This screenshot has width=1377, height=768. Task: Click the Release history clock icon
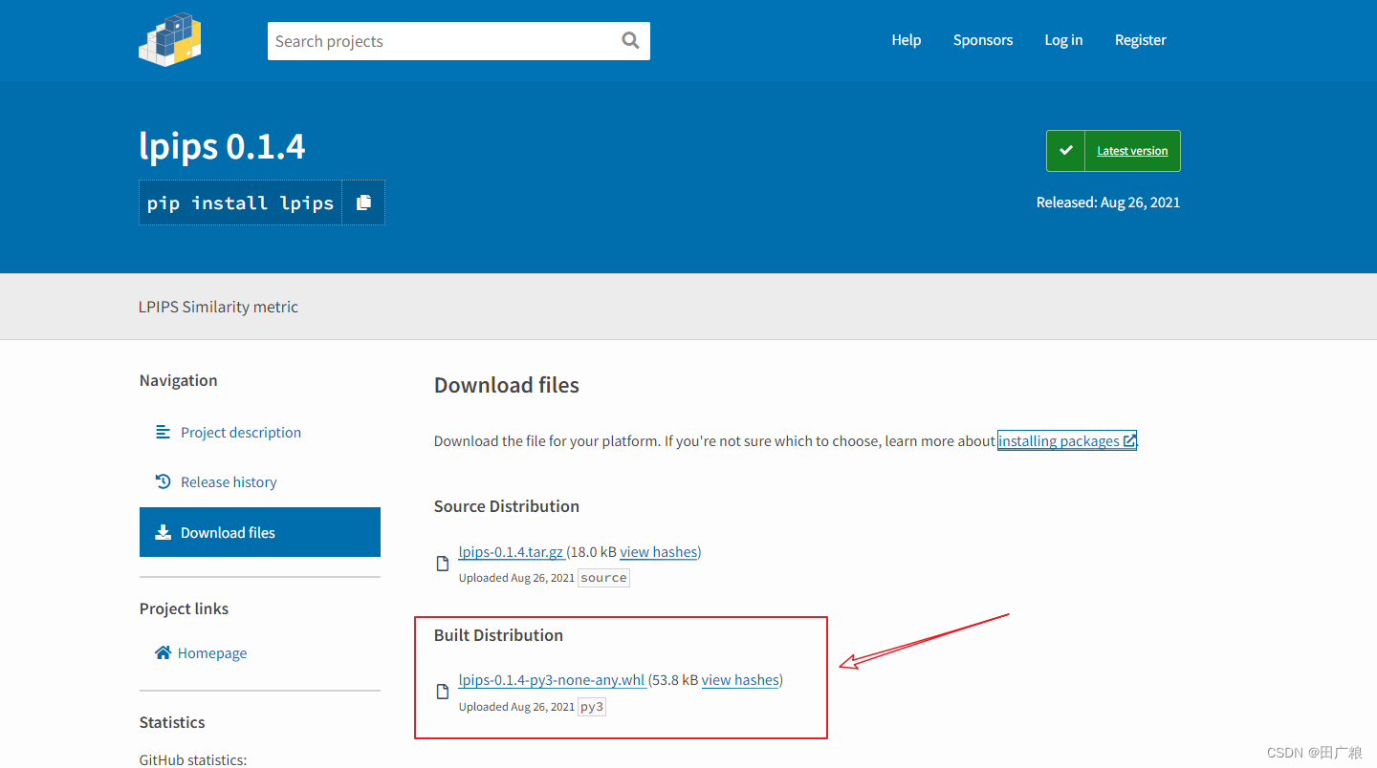tap(162, 481)
